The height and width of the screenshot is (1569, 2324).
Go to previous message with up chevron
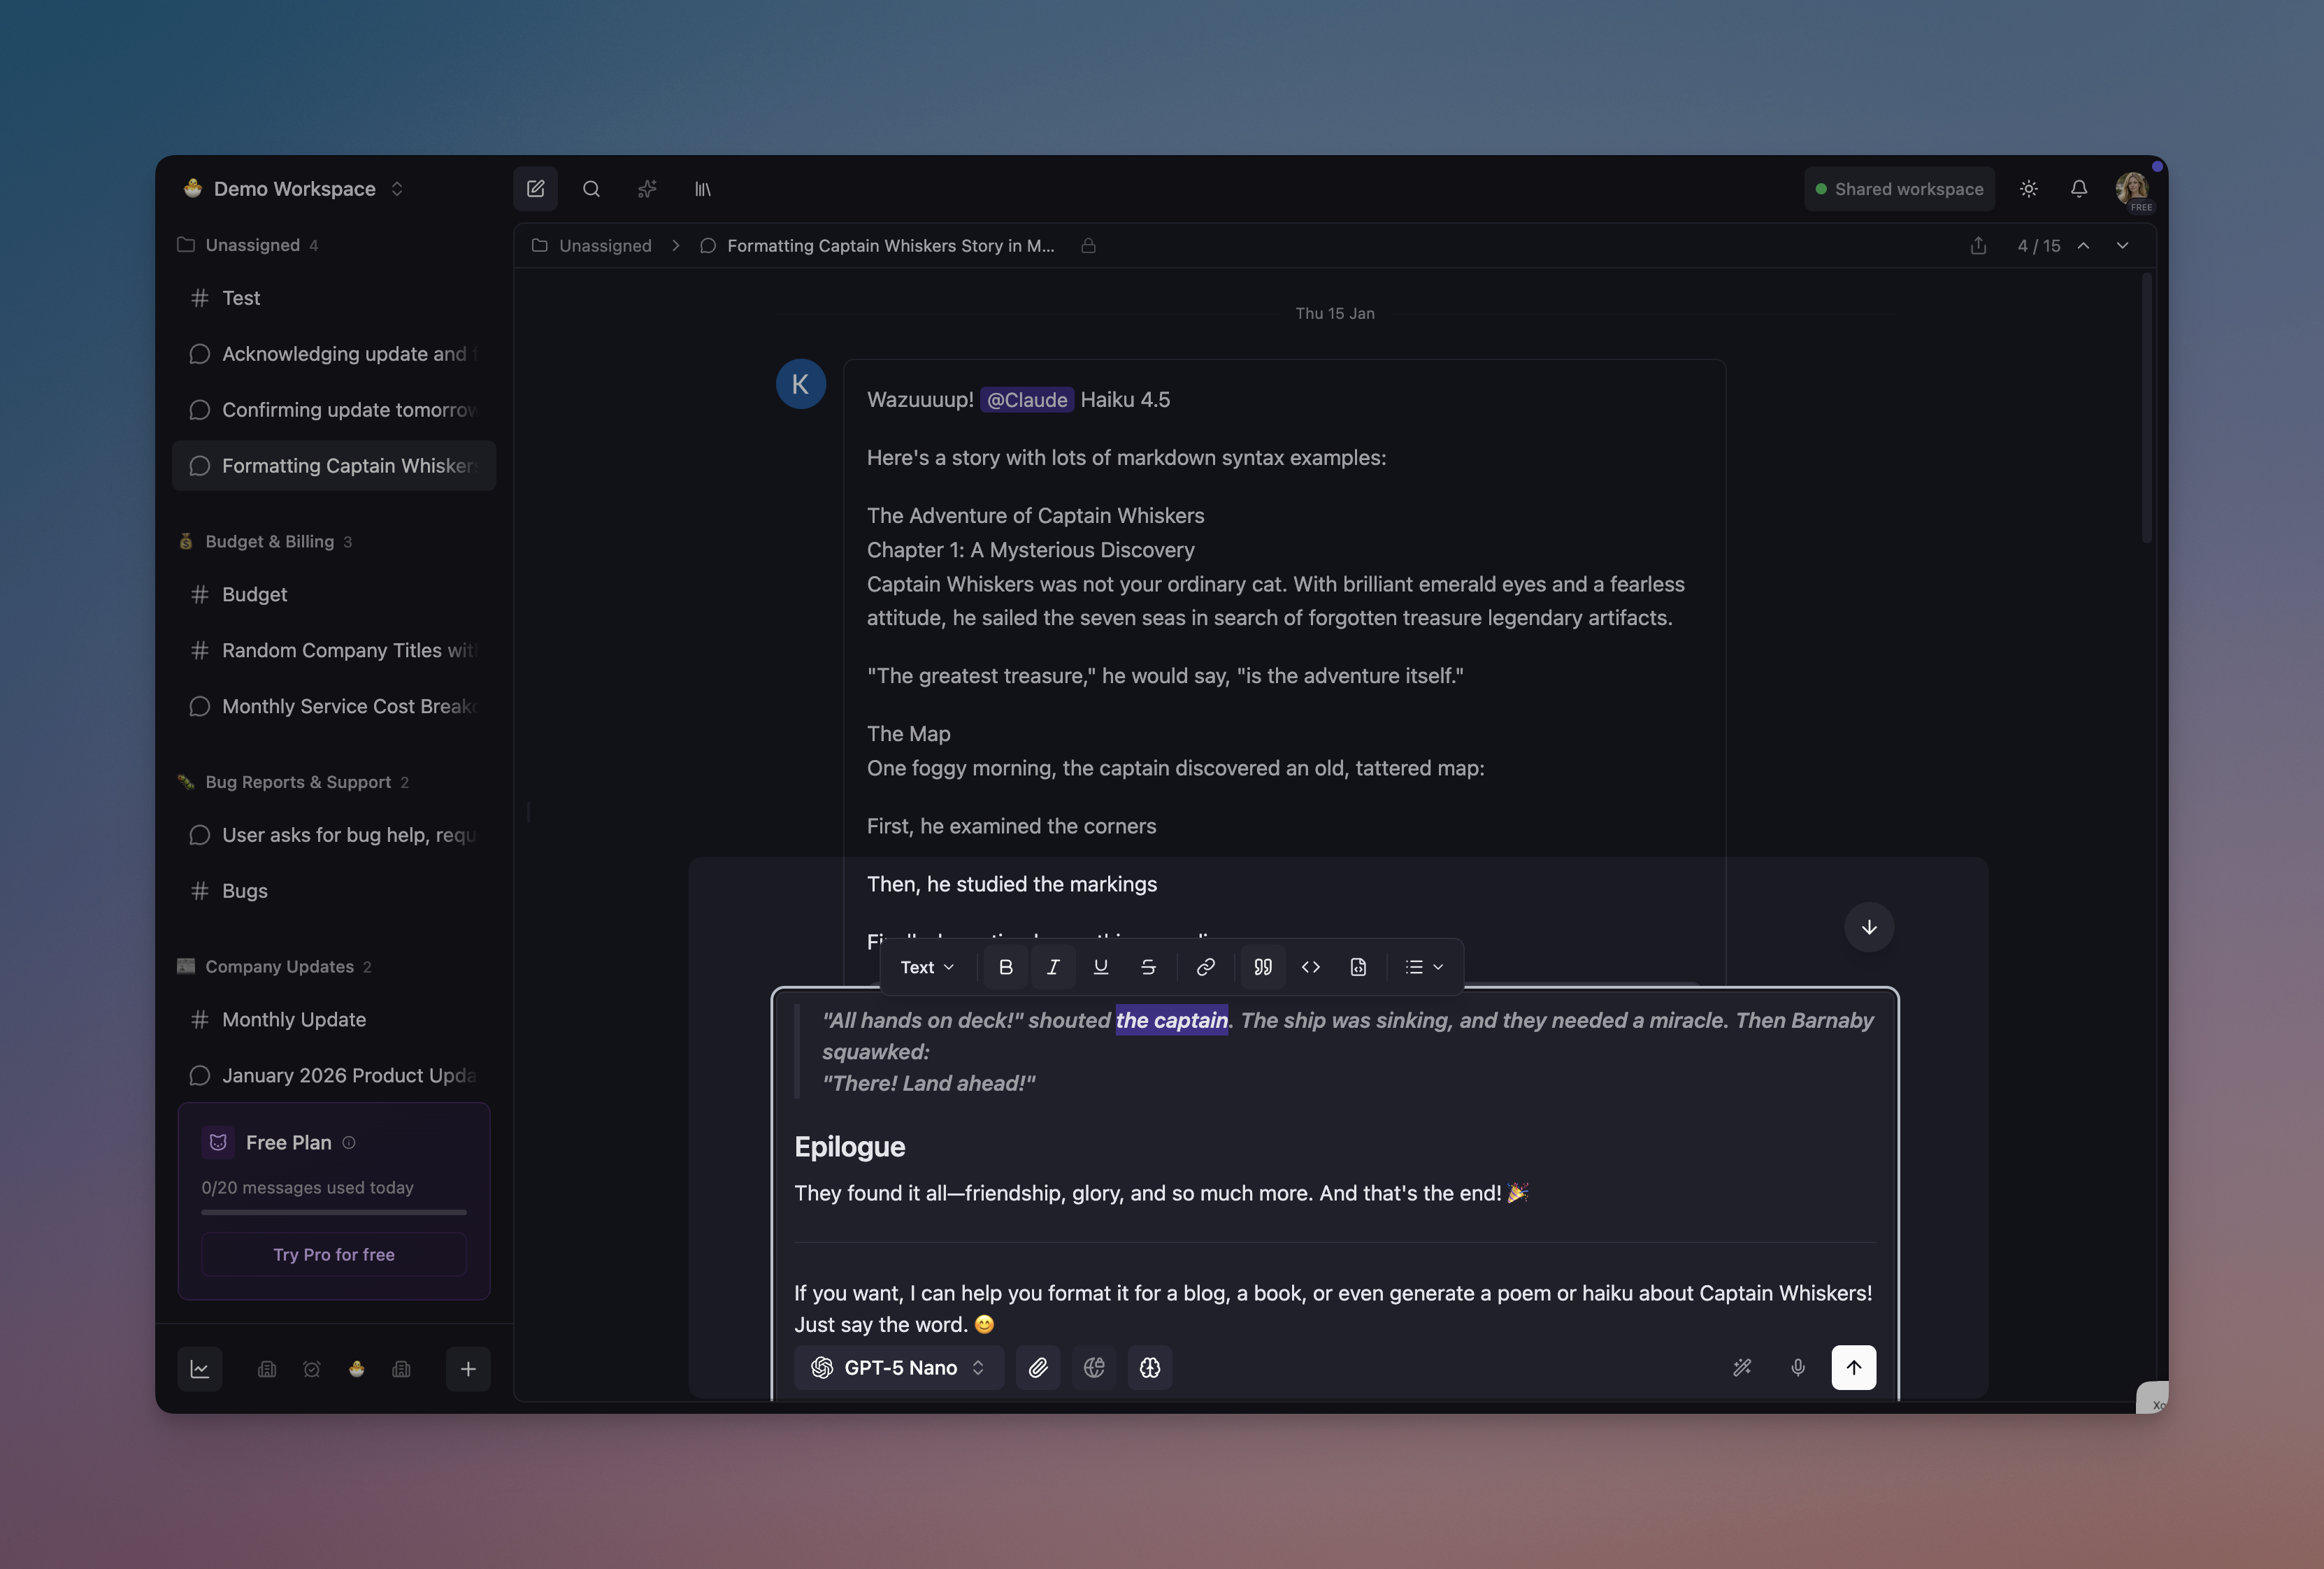pyautogui.click(x=2083, y=246)
